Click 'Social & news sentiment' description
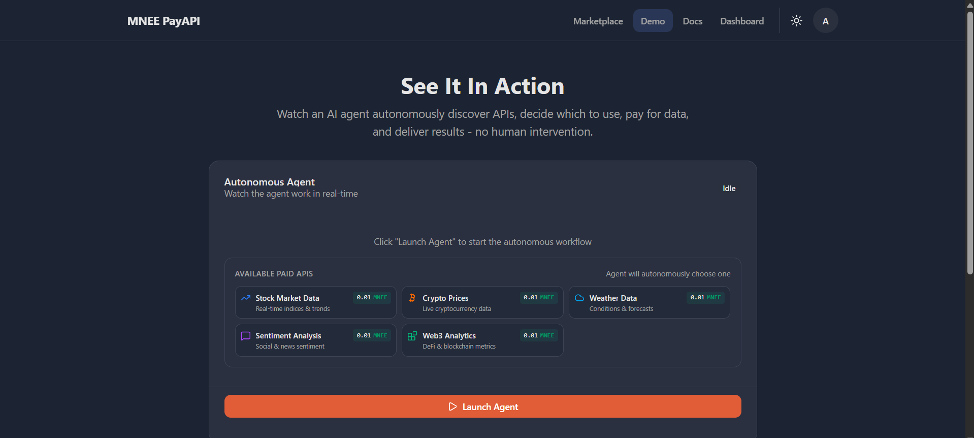Image resolution: width=974 pixels, height=438 pixels. (x=290, y=347)
